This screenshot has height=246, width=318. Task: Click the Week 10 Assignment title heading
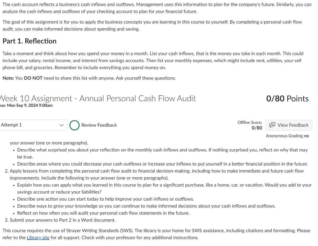coord(98,98)
